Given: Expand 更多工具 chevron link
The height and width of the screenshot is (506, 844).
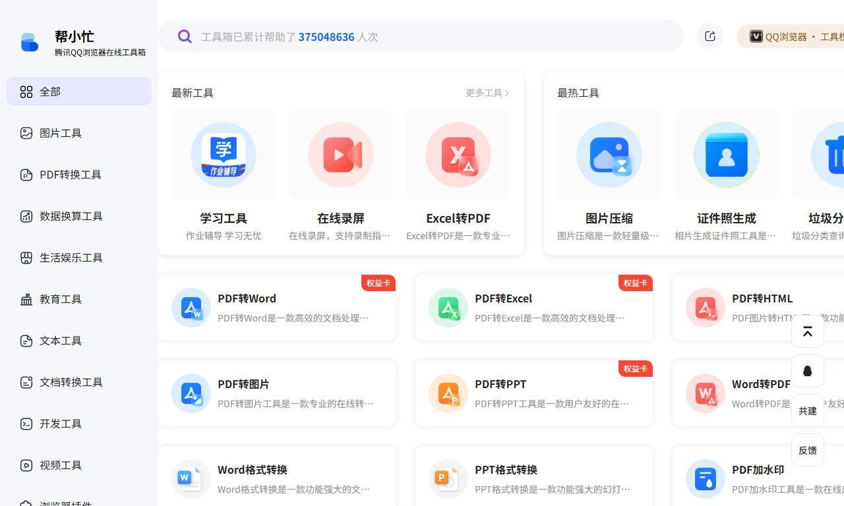Looking at the screenshot, I should 488,93.
